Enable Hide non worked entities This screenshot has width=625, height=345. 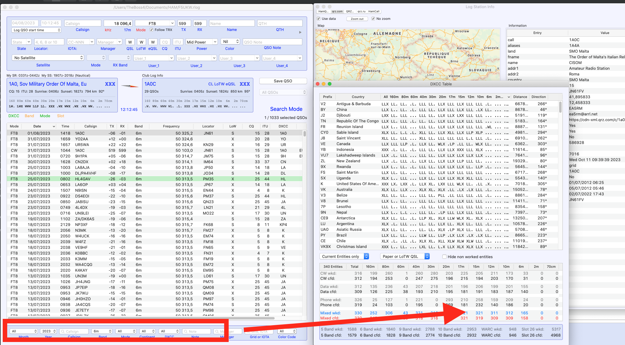click(x=444, y=257)
